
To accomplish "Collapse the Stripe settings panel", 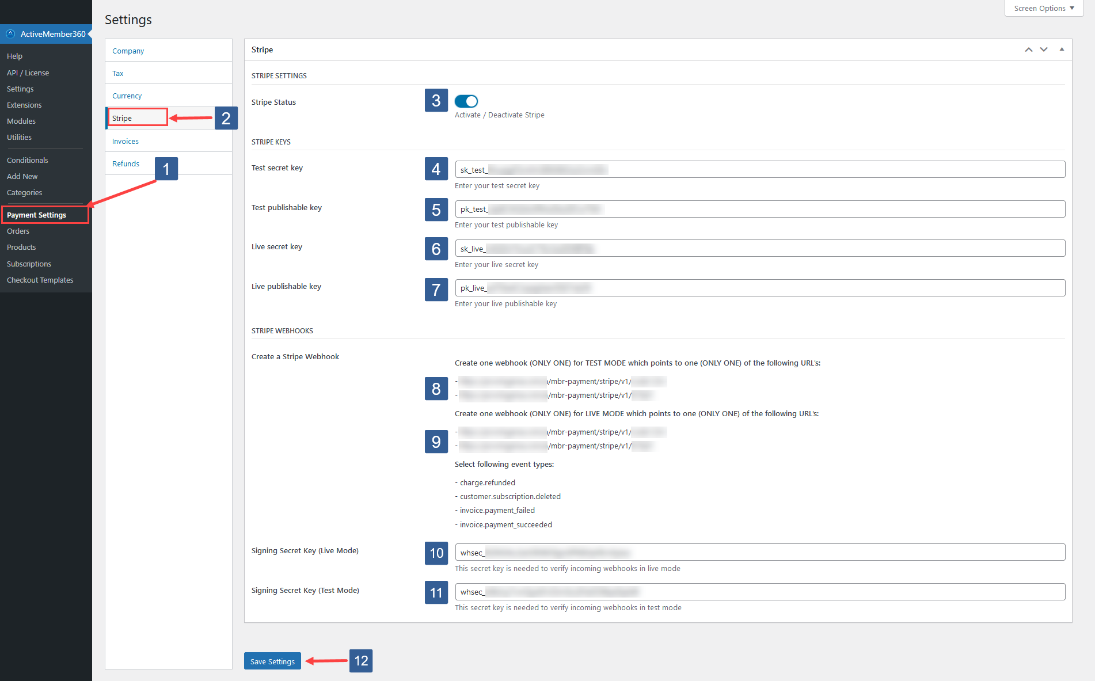I will (1062, 50).
